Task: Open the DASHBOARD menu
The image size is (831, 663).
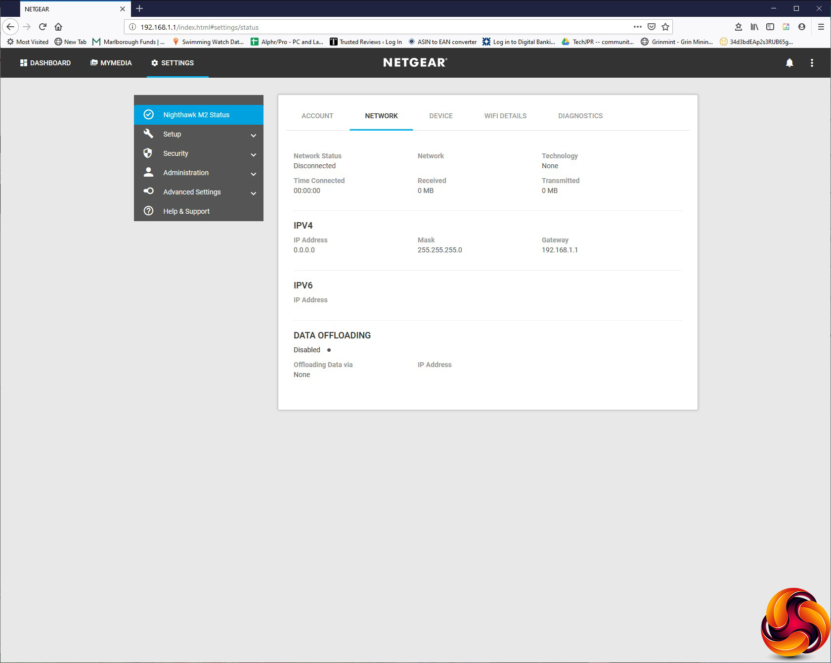Action: [45, 63]
